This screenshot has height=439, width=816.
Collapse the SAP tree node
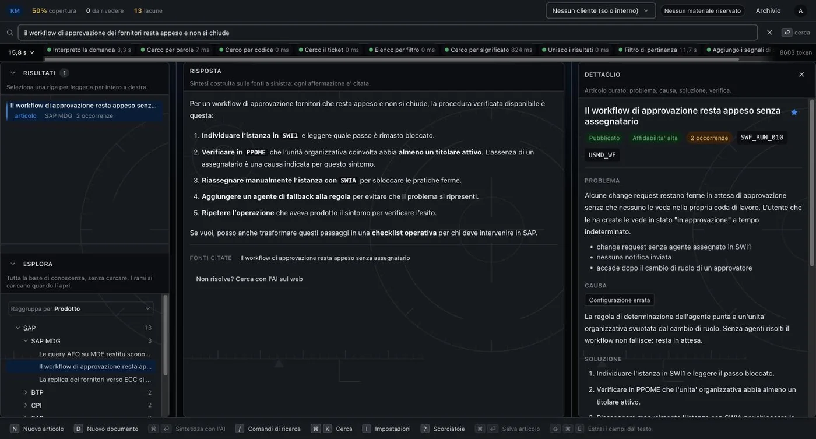pyautogui.click(x=17, y=328)
